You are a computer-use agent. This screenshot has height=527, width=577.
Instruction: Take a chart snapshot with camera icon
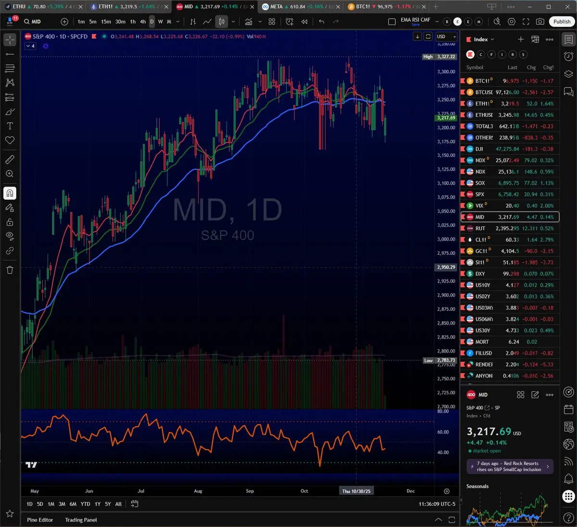tap(540, 22)
